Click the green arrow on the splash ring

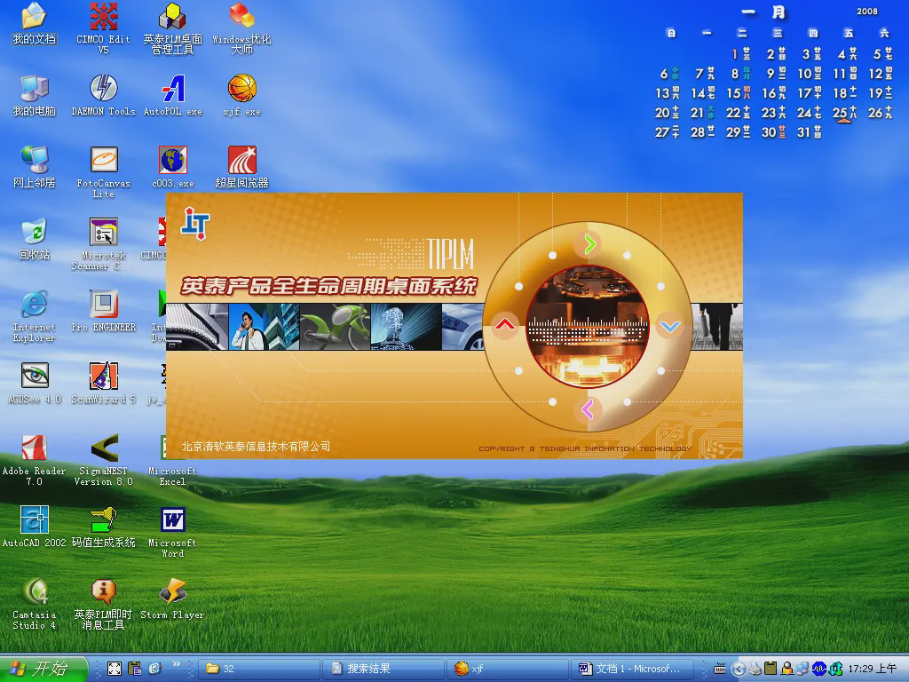click(x=589, y=243)
